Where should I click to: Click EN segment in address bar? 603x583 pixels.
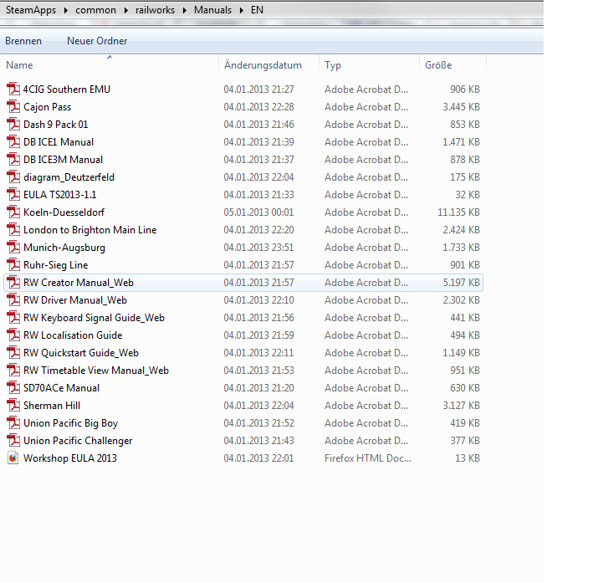point(257,10)
